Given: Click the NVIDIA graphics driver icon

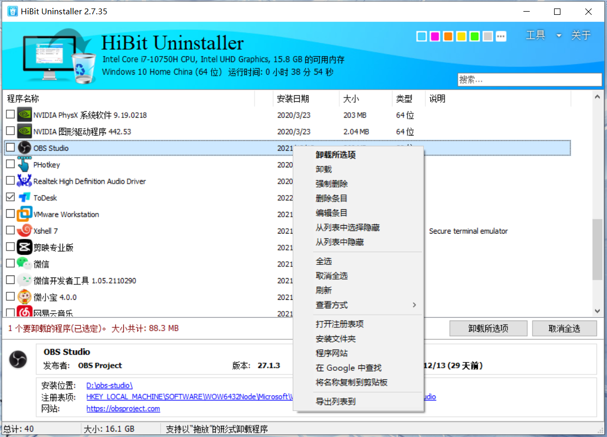Looking at the screenshot, I should pyautogui.click(x=24, y=131).
